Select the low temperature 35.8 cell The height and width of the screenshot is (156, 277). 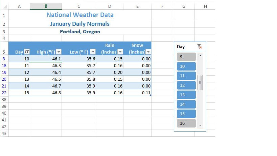[79, 79]
